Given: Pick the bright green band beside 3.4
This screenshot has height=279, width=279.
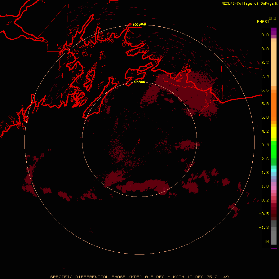Looking at the screenshot, I should click(274, 149).
